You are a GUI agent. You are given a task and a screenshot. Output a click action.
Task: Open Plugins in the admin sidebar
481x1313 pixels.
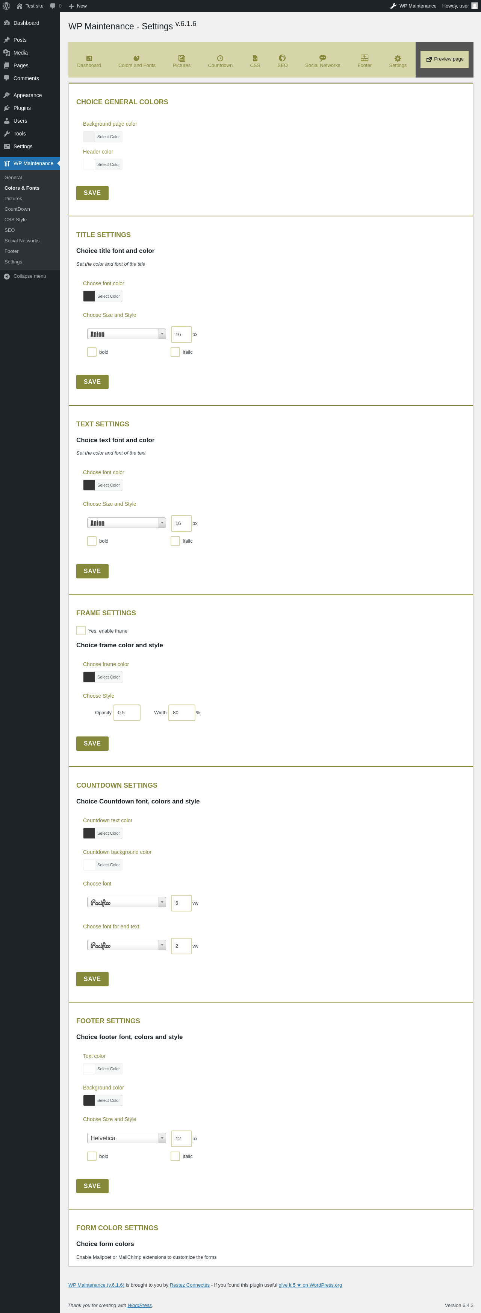[22, 108]
